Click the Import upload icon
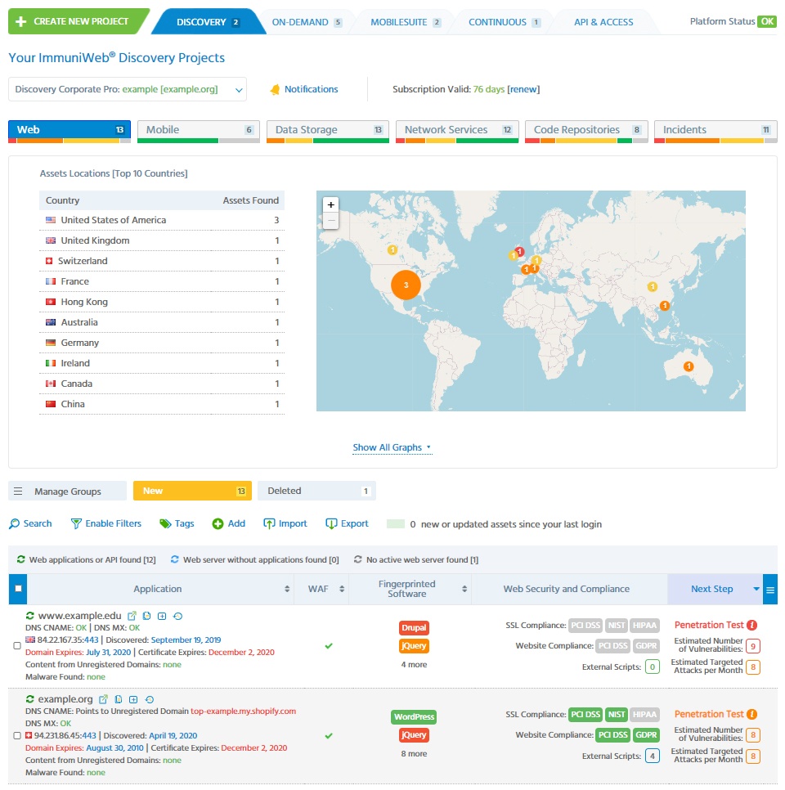785x790 pixels. (x=269, y=523)
